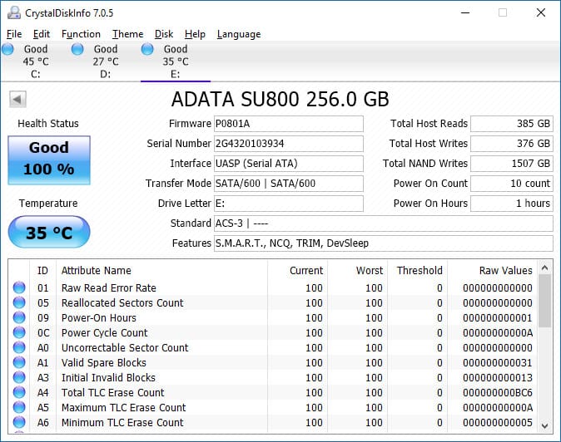Click status orb for Reallocated Sectors Count
The width and height of the screenshot is (561, 442).
click(19, 302)
